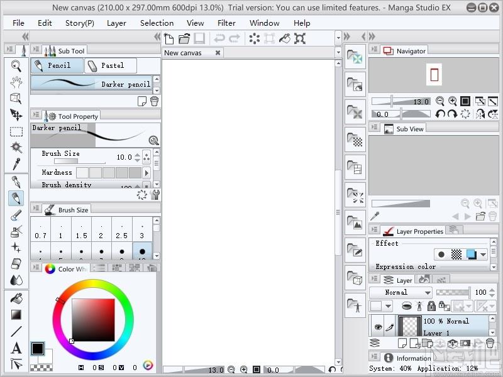Toggle visibility eye of Layer 1
503x377 pixels.
coord(379,327)
